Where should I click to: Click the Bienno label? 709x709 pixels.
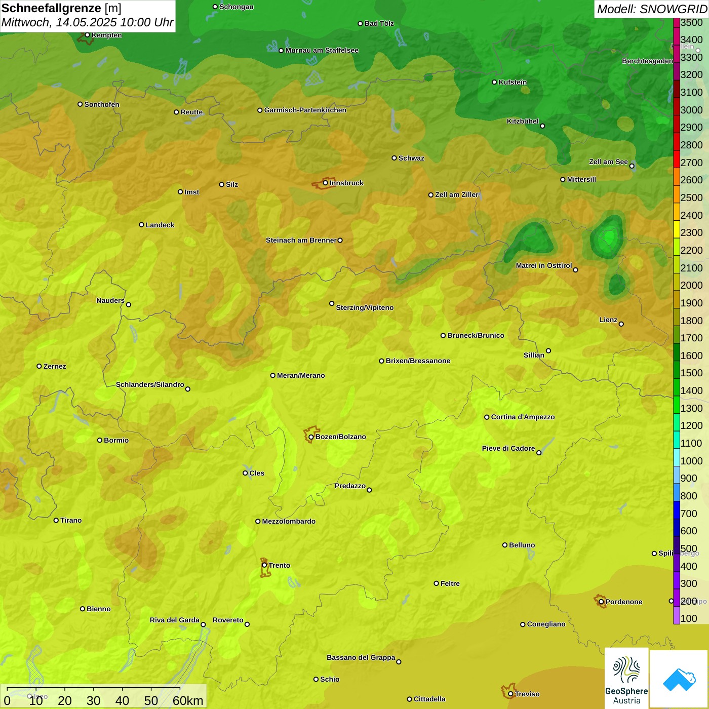click(x=98, y=609)
